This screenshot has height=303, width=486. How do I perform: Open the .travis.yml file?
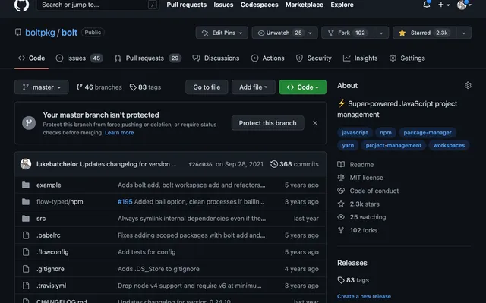(x=51, y=286)
